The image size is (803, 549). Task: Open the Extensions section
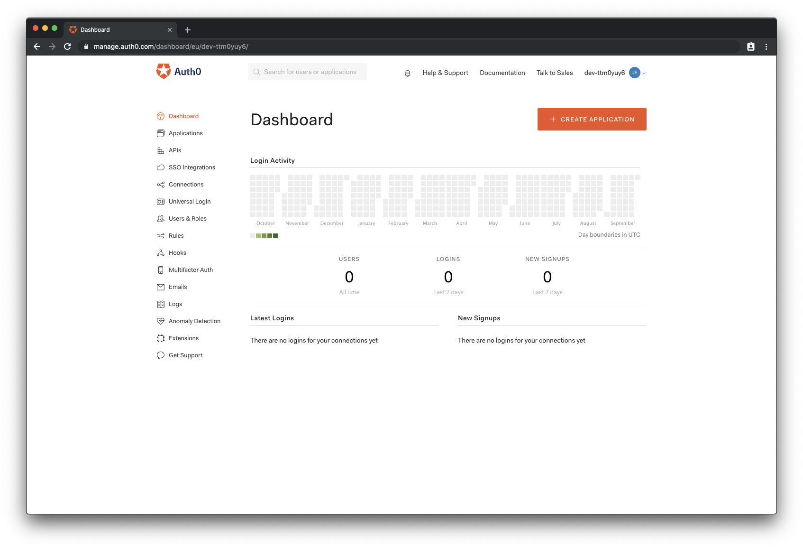point(183,338)
